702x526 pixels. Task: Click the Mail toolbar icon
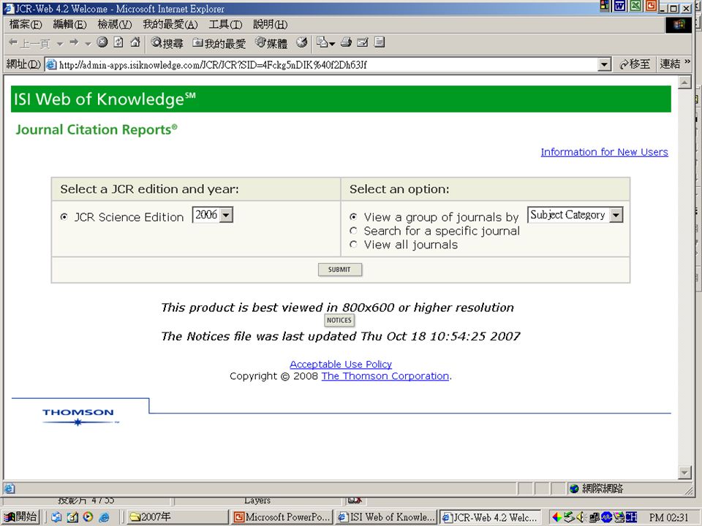(322, 42)
